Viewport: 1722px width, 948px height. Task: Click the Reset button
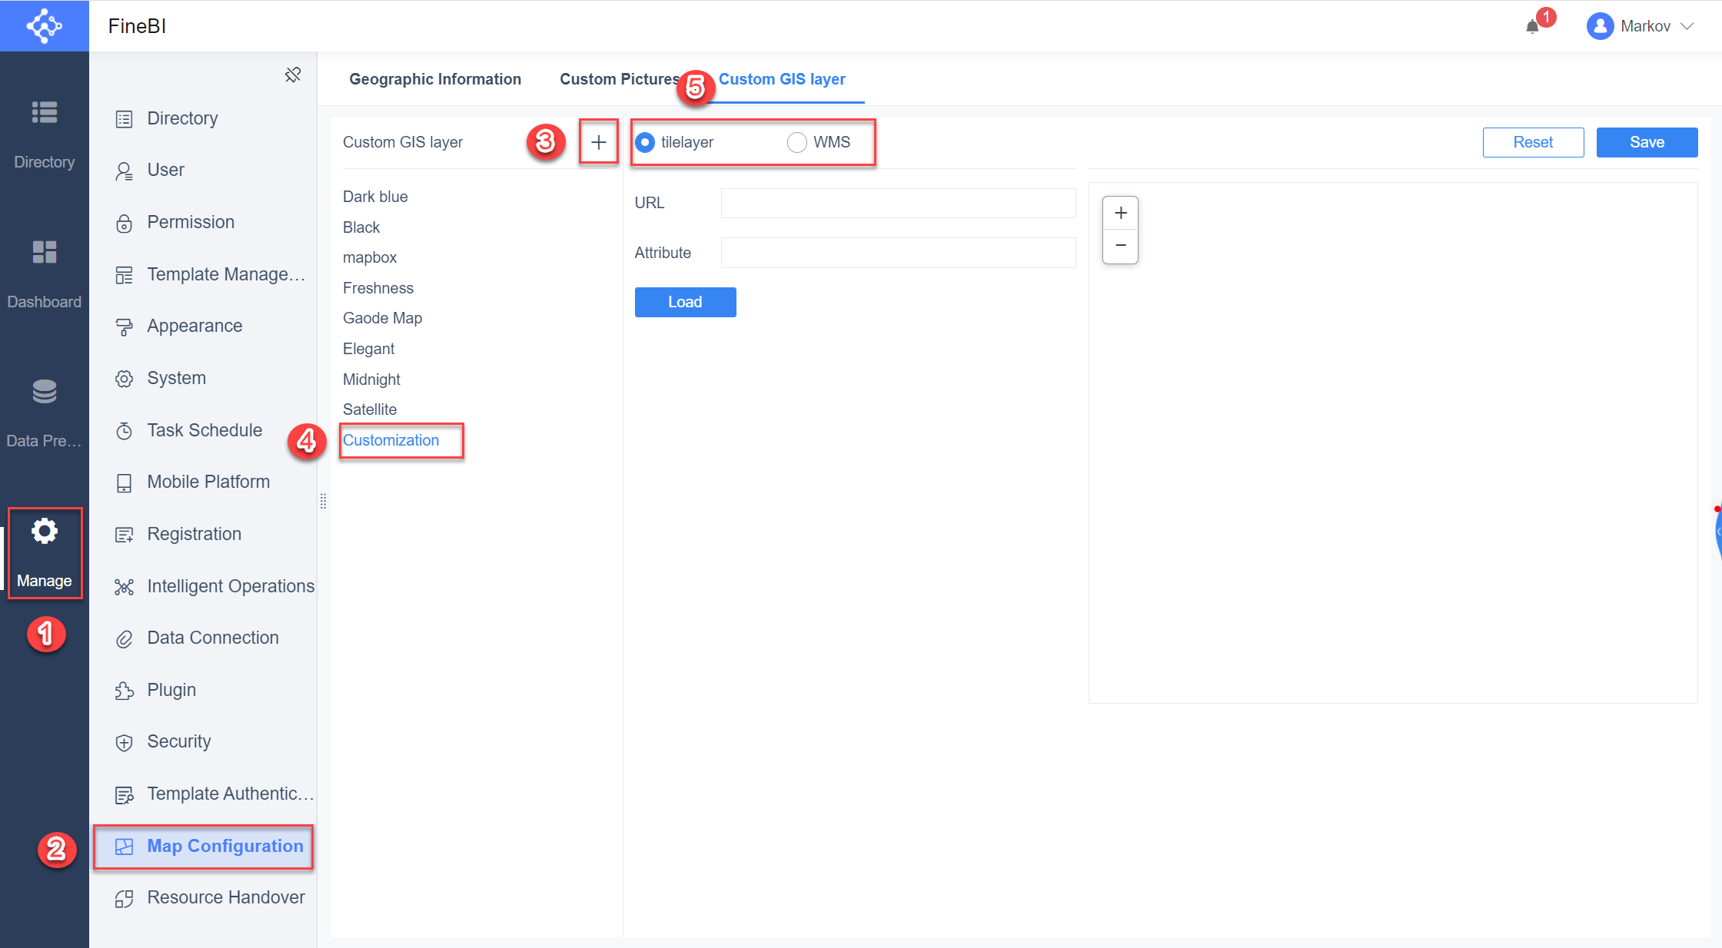pyautogui.click(x=1533, y=142)
